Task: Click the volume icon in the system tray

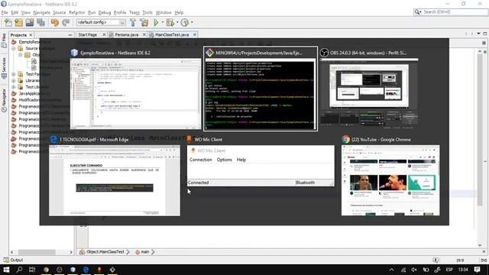Action: [414, 270]
